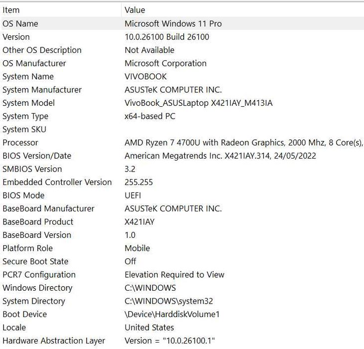The width and height of the screenshot is (364, 349).
Task: Click Elevation Required to View value
Action: click(x=174, y=275)
